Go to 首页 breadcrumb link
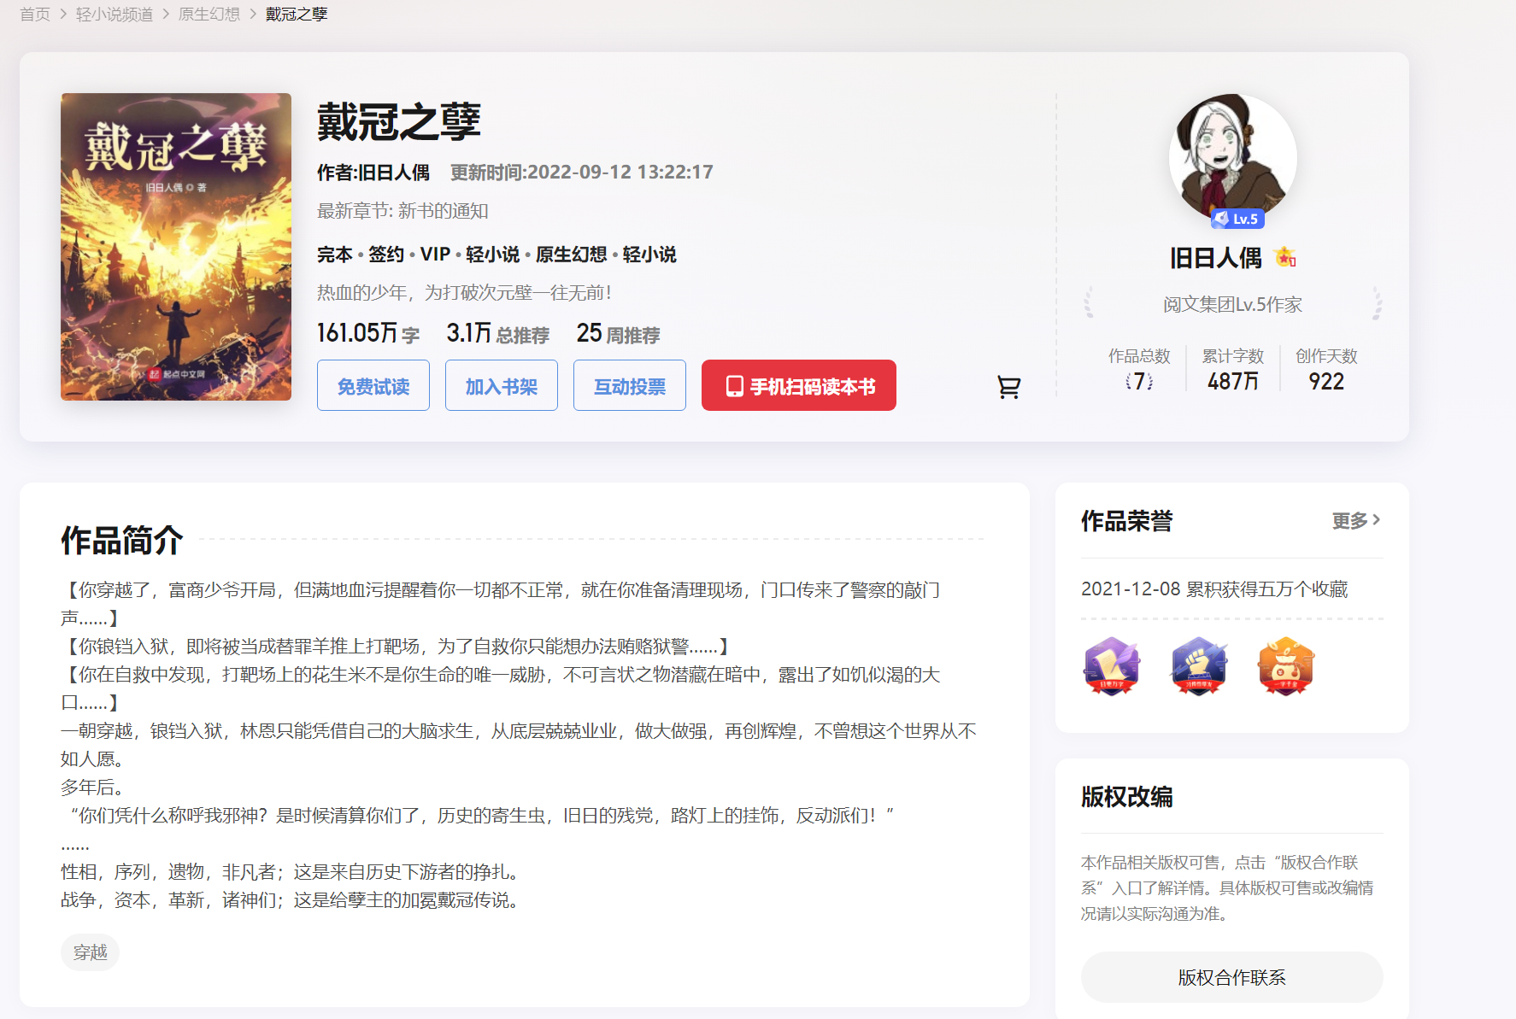 coord(35,14)
